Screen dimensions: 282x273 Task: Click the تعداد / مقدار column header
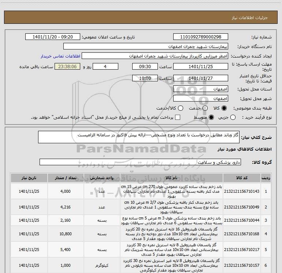tap(66, 178)
